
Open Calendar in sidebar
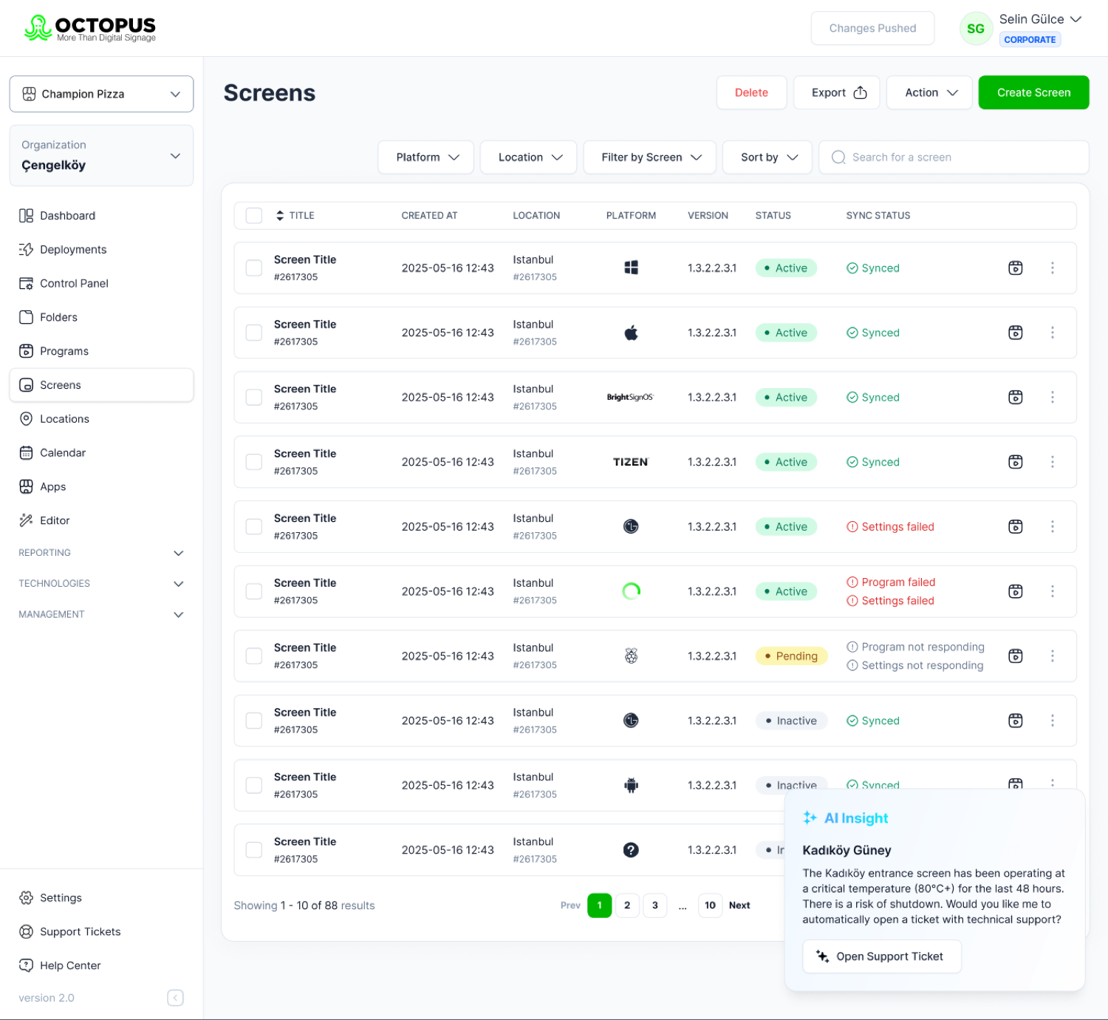[101, 452]
